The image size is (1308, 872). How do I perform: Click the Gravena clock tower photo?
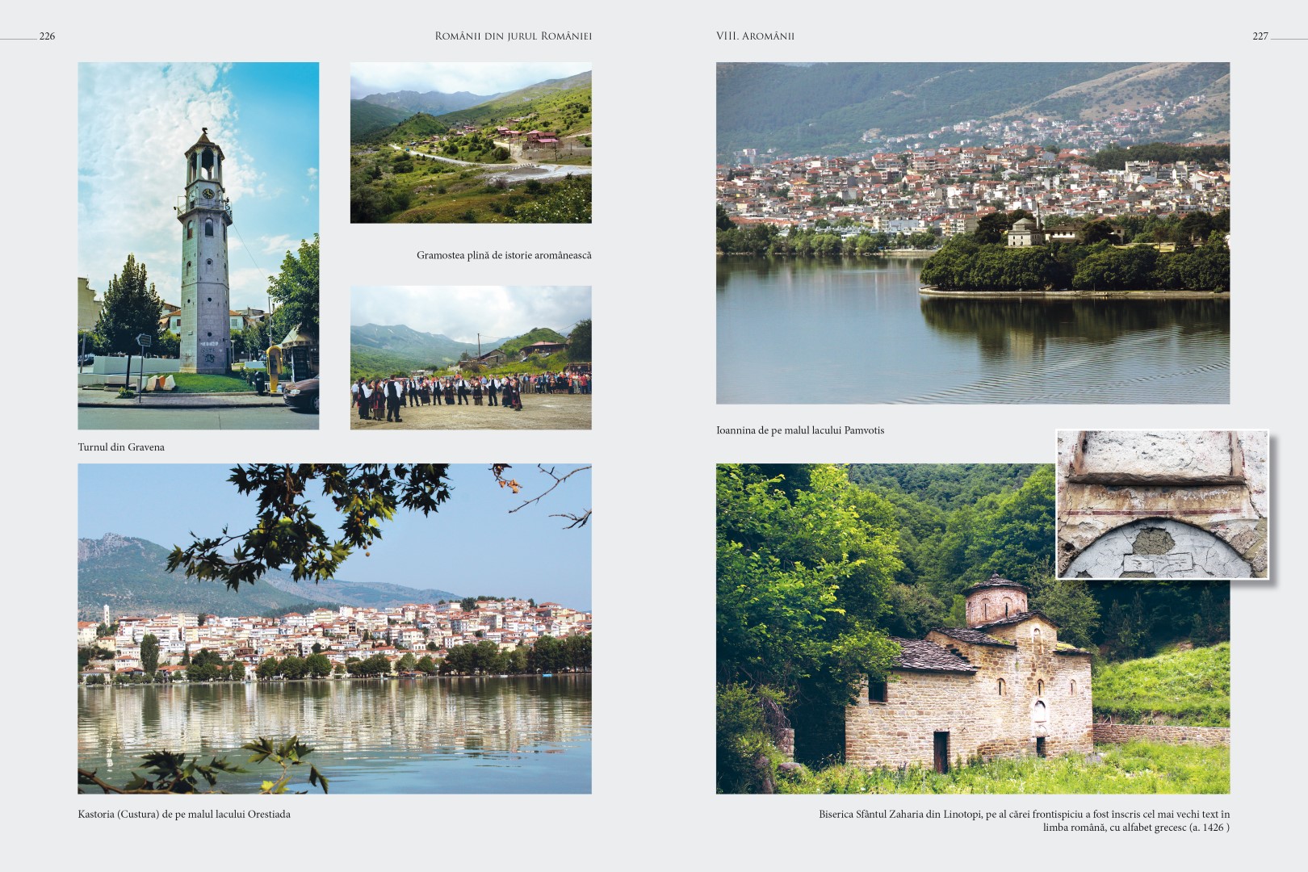[198, 245]
